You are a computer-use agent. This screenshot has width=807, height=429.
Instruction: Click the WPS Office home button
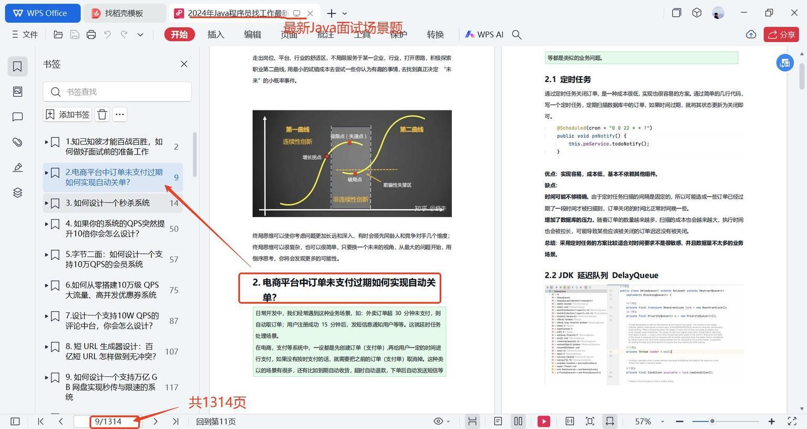click(x=43, y=13)
